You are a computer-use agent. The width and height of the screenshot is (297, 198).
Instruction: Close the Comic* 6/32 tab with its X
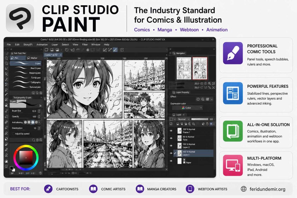(61, 55)
